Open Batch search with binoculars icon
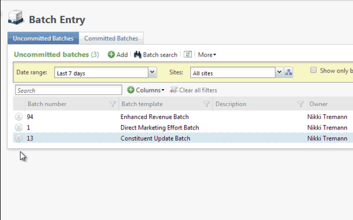This screenshot has width=353, height=220. coord(156,55)
